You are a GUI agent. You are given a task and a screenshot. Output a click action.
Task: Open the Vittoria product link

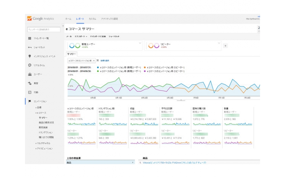[x=175, y=163]
